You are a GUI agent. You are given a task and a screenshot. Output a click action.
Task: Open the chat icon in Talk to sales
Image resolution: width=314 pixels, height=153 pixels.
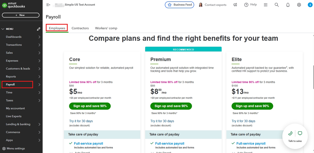tap(300, 133)
